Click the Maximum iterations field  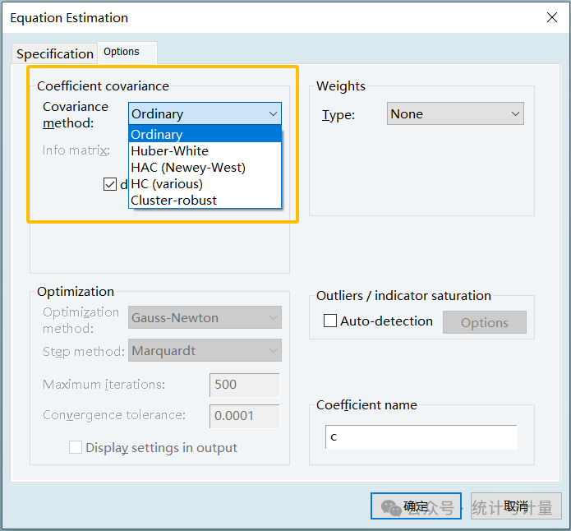(244, 385)
